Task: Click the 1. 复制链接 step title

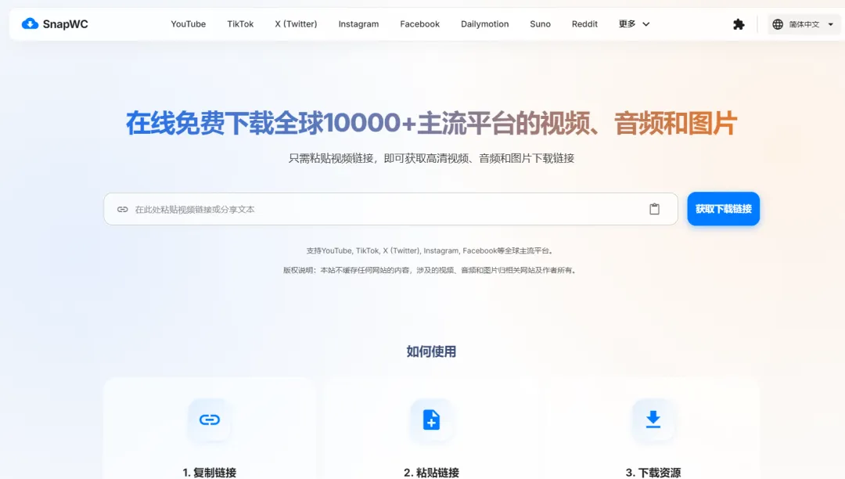Action: pyautogui.click(x=209, y=473)
